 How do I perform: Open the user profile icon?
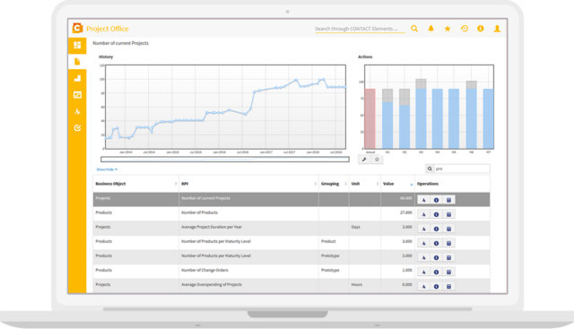[497, 29]
